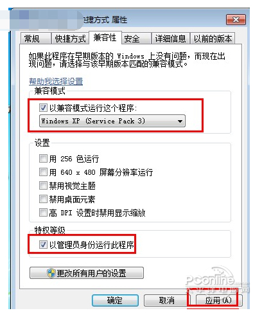Viewport: 262px width, 313px height.
Task: Switch to the 常规 tab
Action: pyautogui.click(x=35, y=39)
